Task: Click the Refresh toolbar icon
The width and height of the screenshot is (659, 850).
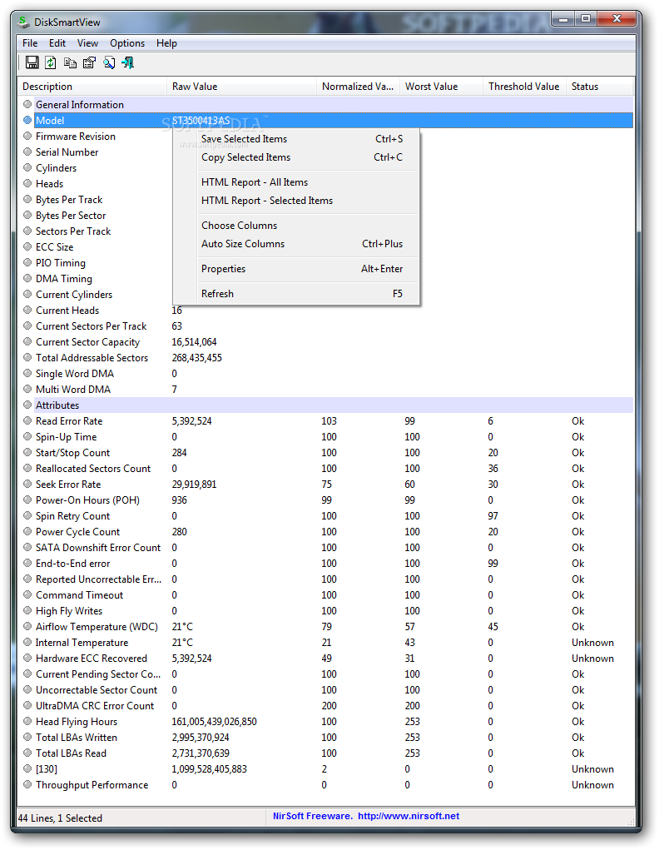Action: pyautogui.click(x=51, y=63)
